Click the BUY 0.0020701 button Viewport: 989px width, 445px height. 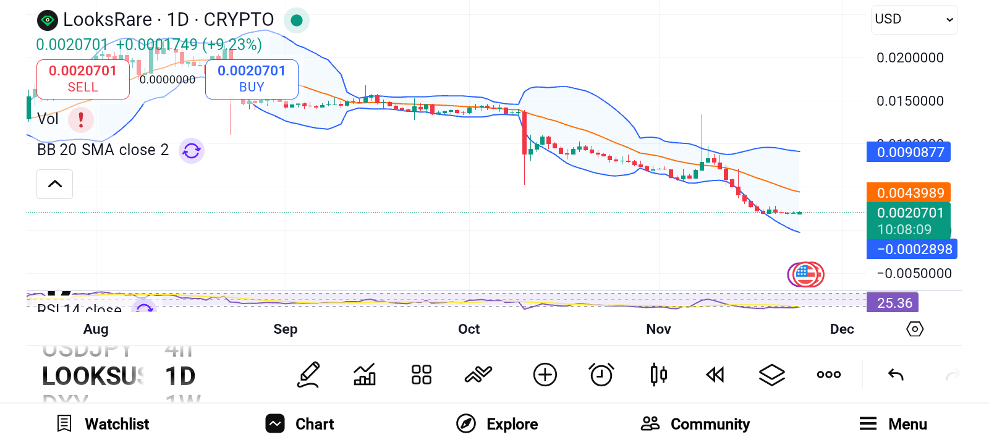tap(252, 79)
